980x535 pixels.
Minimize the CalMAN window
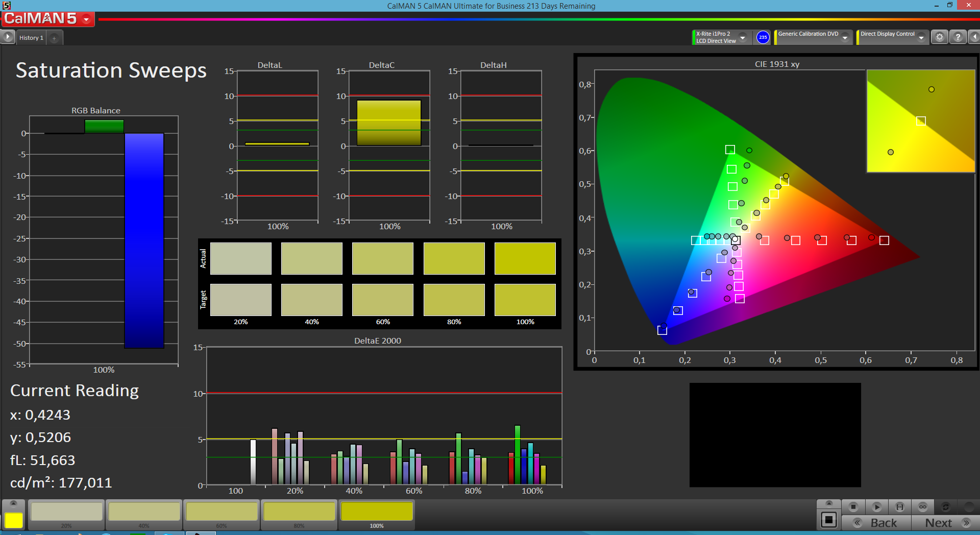click(x=936, y=6)
